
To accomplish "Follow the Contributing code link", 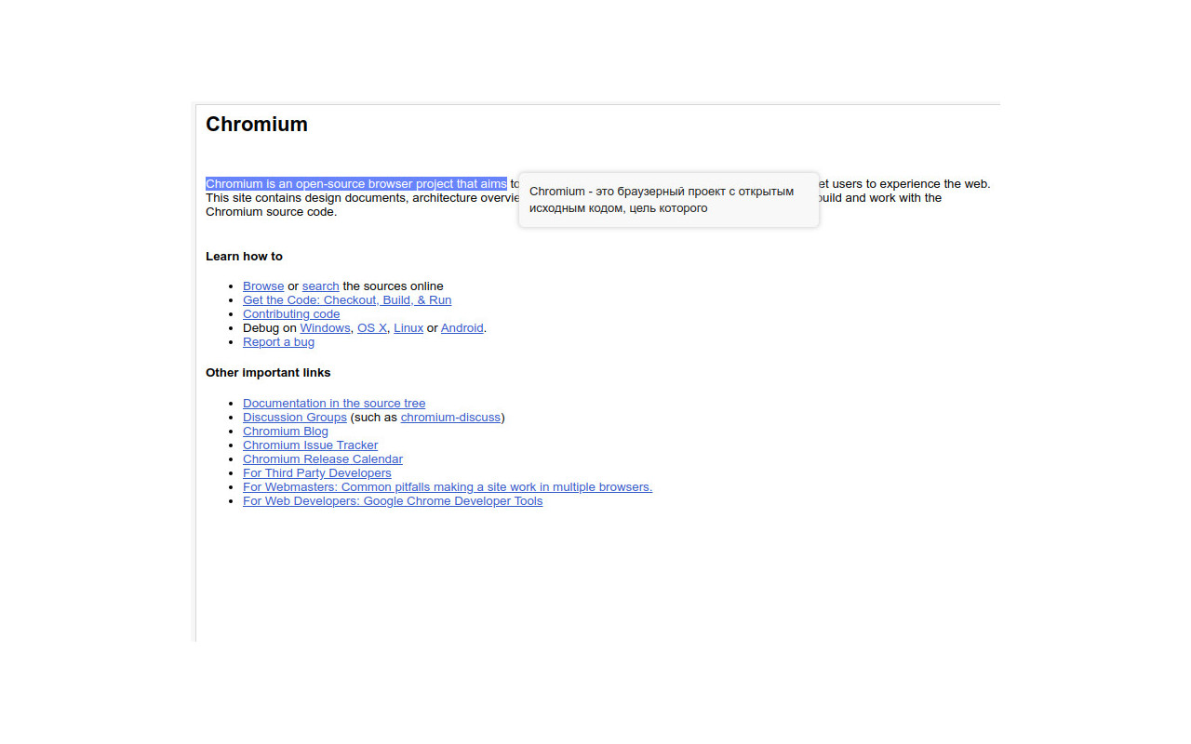I will point(291,314).
